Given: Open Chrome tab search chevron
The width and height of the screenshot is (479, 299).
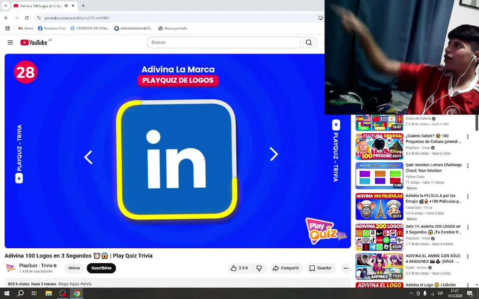Looking at the screenshot, I should point(5,5).
